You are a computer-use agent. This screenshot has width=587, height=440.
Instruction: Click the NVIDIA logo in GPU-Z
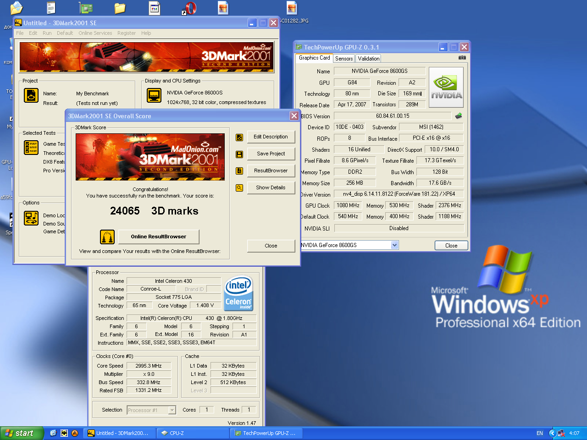click(446, 88)
